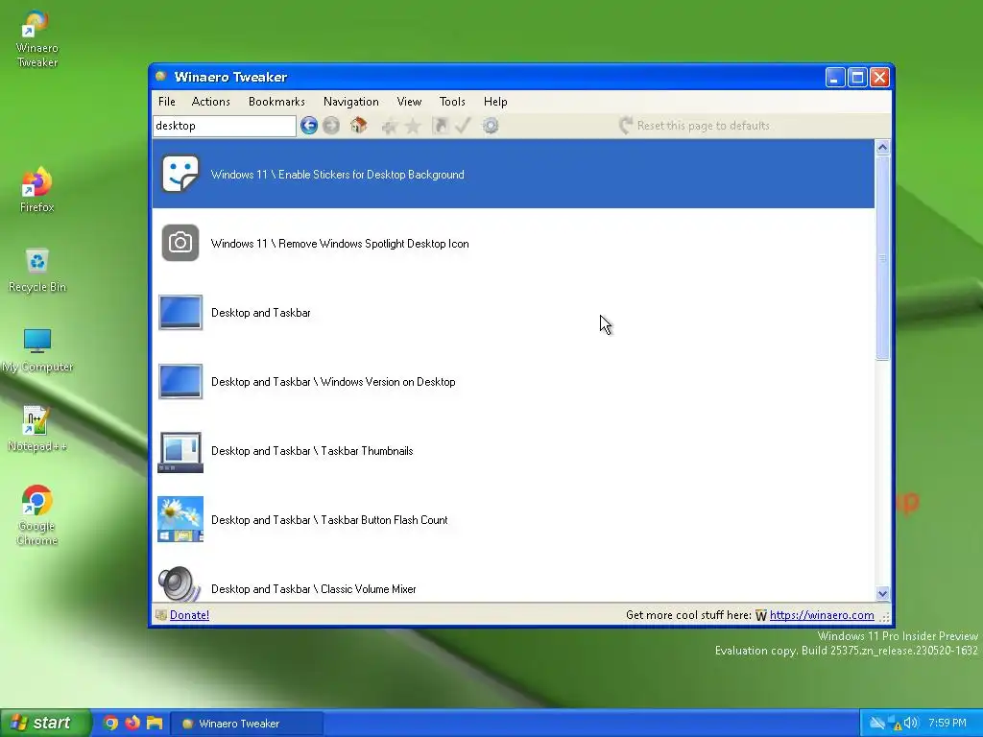Screen dimensions: 983x737
Task: Click the Start button
Action: tap(45, 723)
